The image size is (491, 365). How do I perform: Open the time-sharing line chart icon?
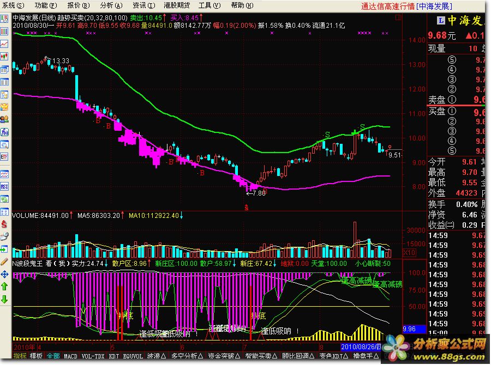click(4, 44)
